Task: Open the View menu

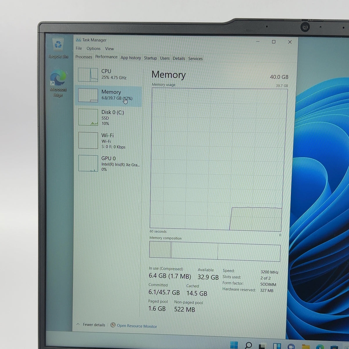Action: [x=109, y=49]
